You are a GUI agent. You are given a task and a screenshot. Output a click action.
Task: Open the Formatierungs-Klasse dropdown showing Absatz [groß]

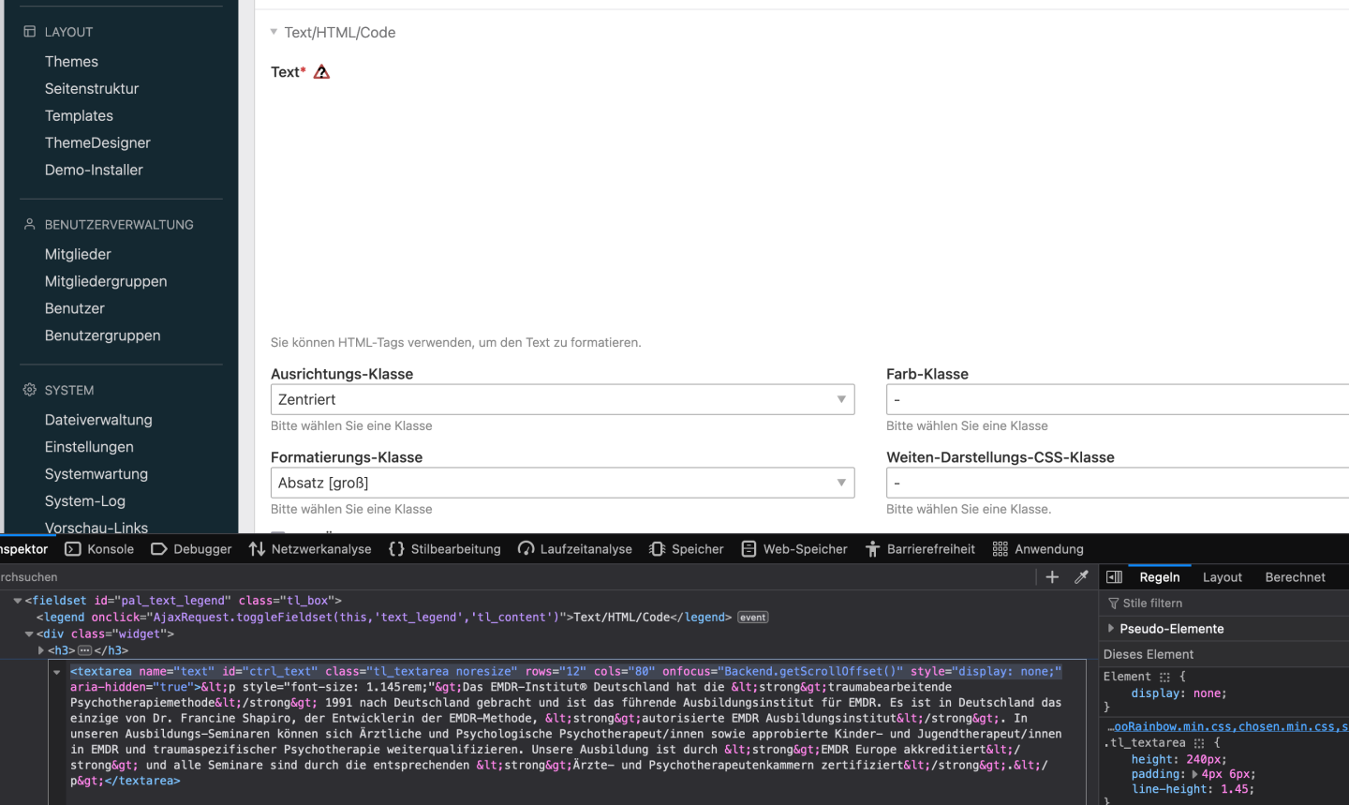562,483
